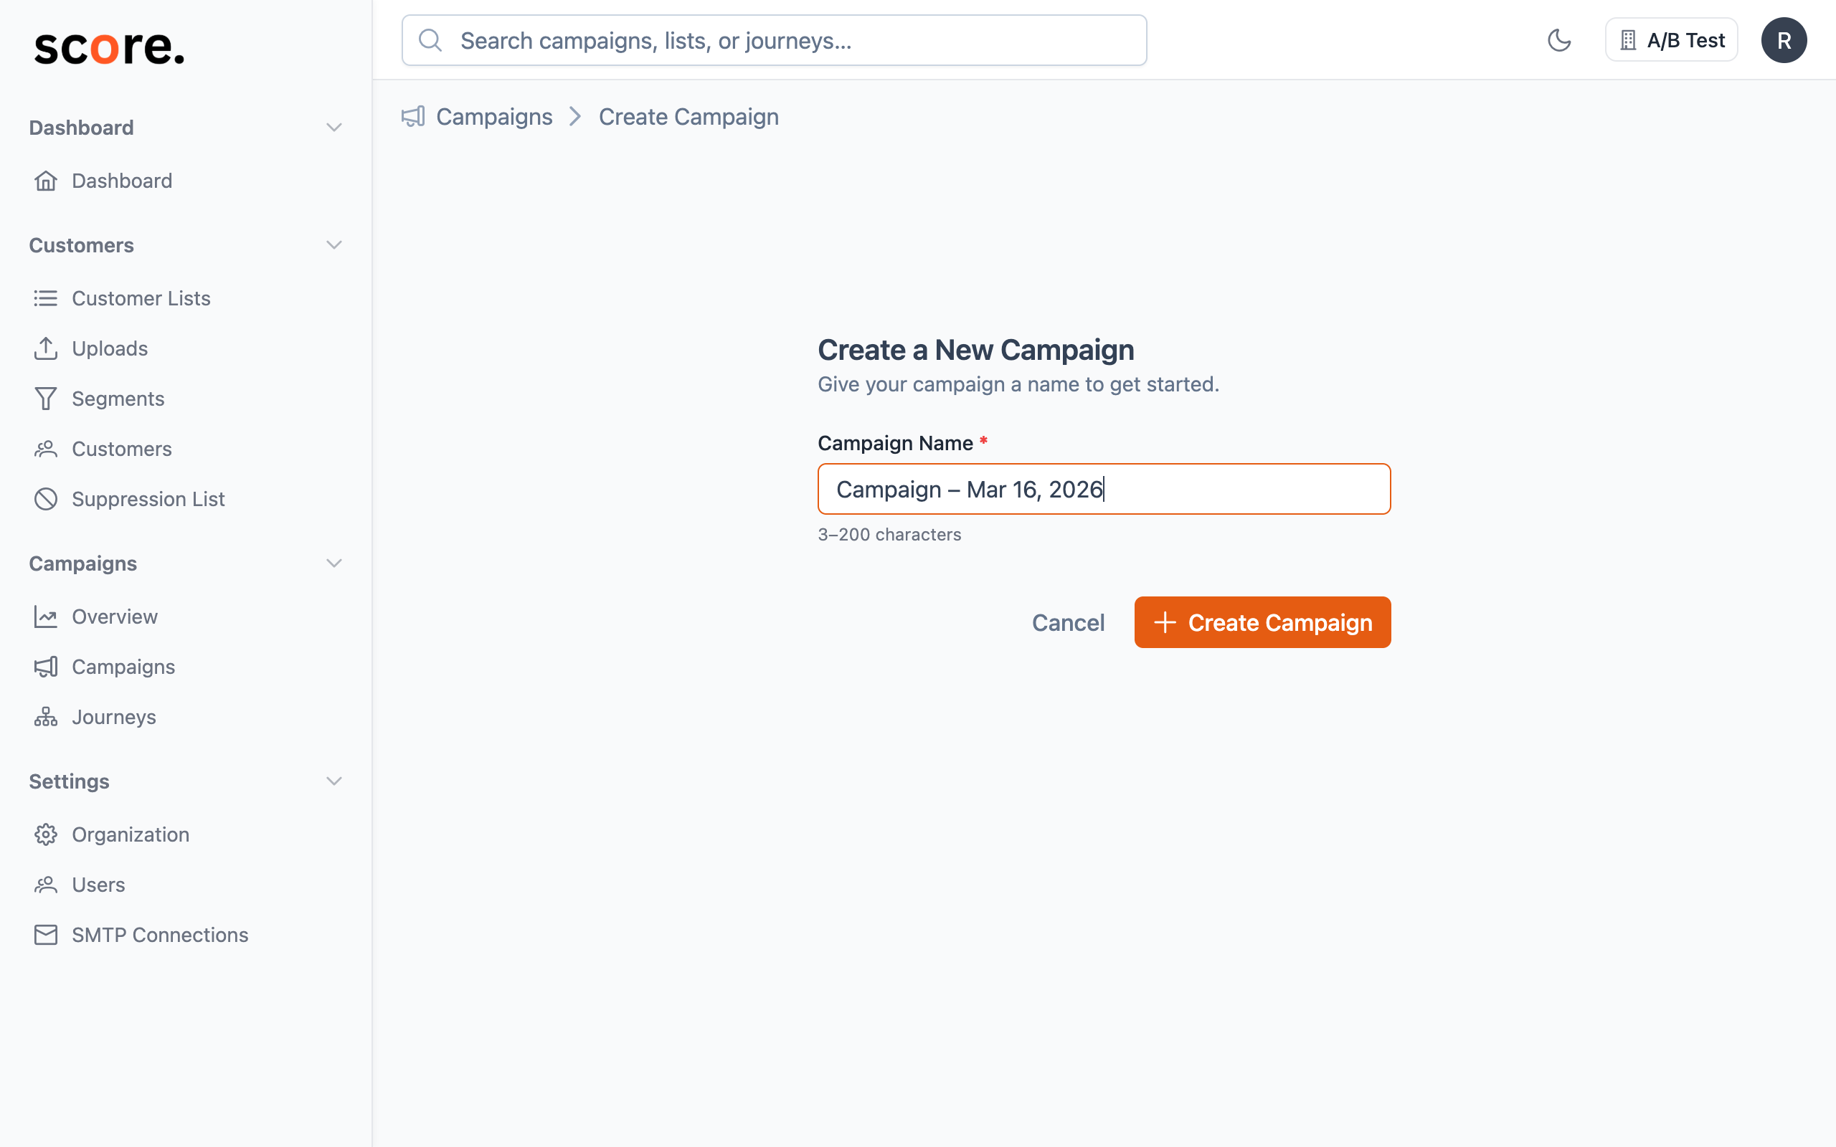This screenshot has width=1836, height=1147.
Task: Select the Overview menu item
Action: click(115, 616)
